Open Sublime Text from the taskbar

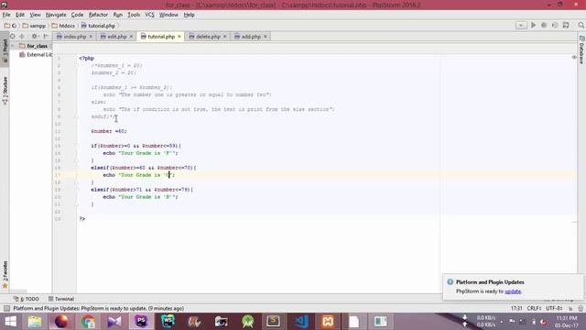coord(274,322)
